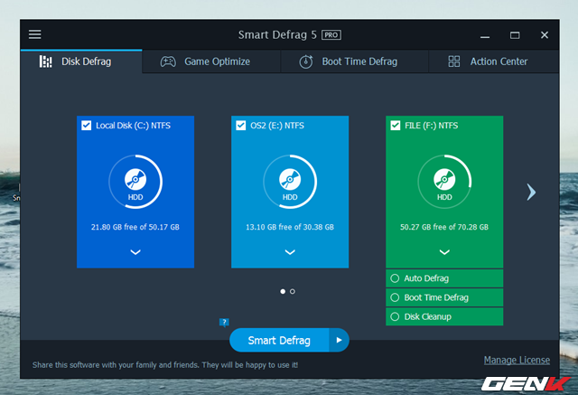The image size is (578, 395).
Task: Click the Boot Time Defrag stopwatch icon
Action: click(x=306, y=61)
